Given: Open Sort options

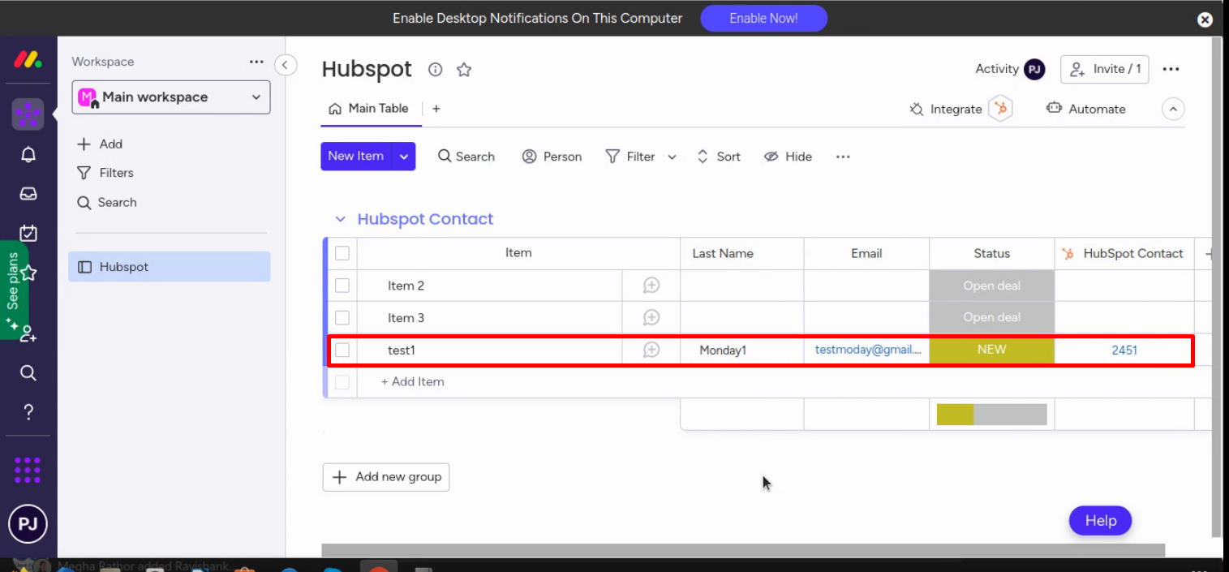Looking at the screenshot, I should (719, 157).
